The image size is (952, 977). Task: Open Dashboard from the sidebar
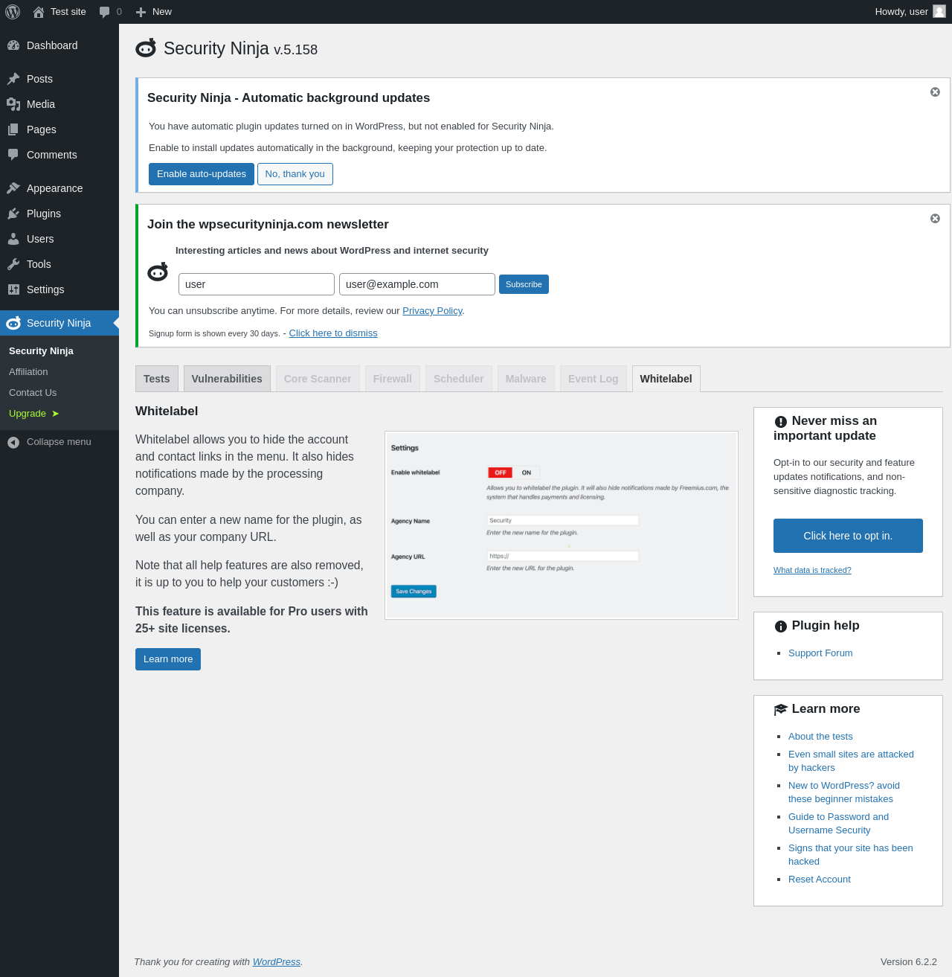point(52,45)
